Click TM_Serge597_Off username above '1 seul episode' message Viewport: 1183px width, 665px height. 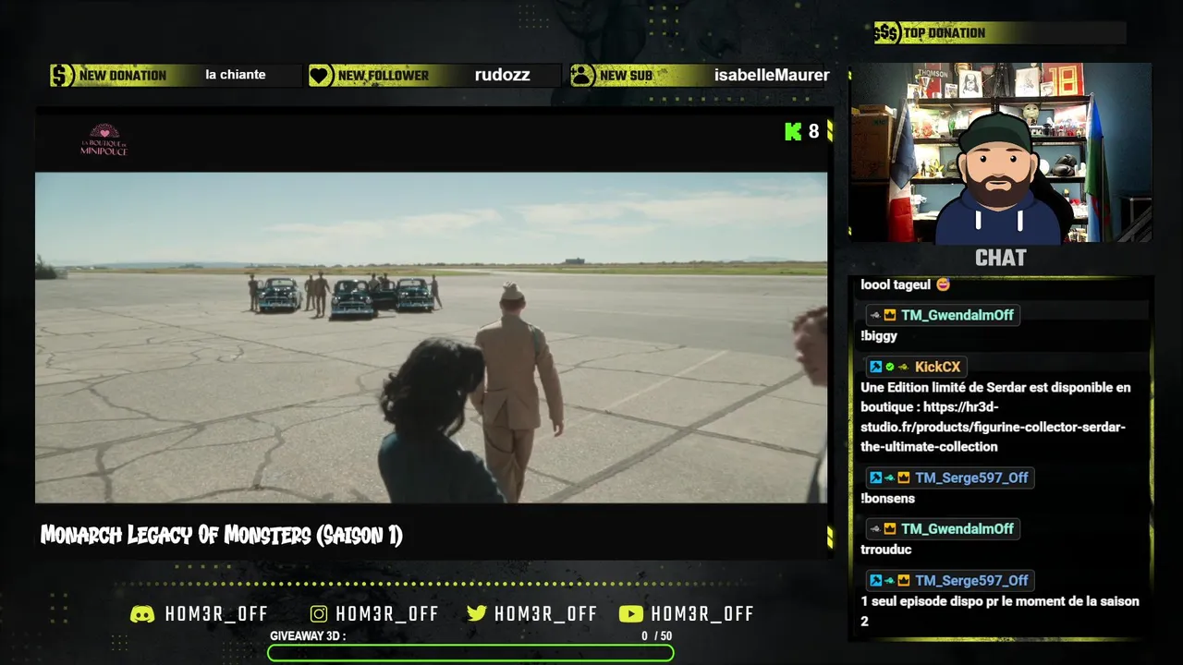(971, 581)
